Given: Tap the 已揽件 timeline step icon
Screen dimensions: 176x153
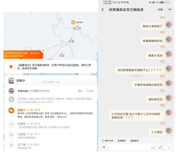Looking at the screenshot, I should pos(11,124).
